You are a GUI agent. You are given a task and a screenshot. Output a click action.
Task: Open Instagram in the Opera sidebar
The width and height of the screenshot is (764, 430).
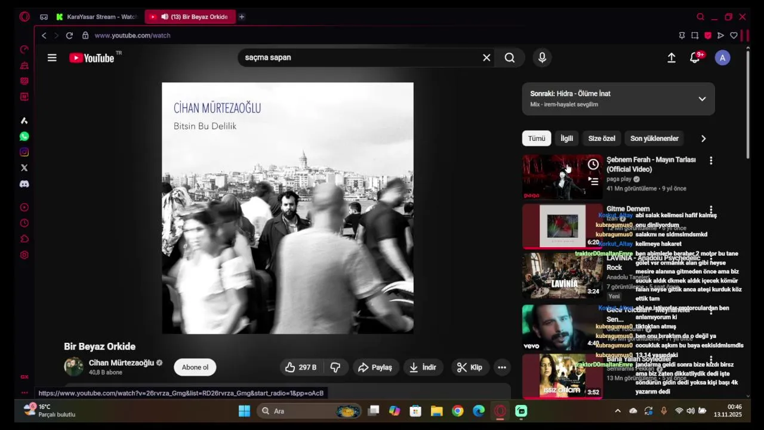click(x=24, y=152)
